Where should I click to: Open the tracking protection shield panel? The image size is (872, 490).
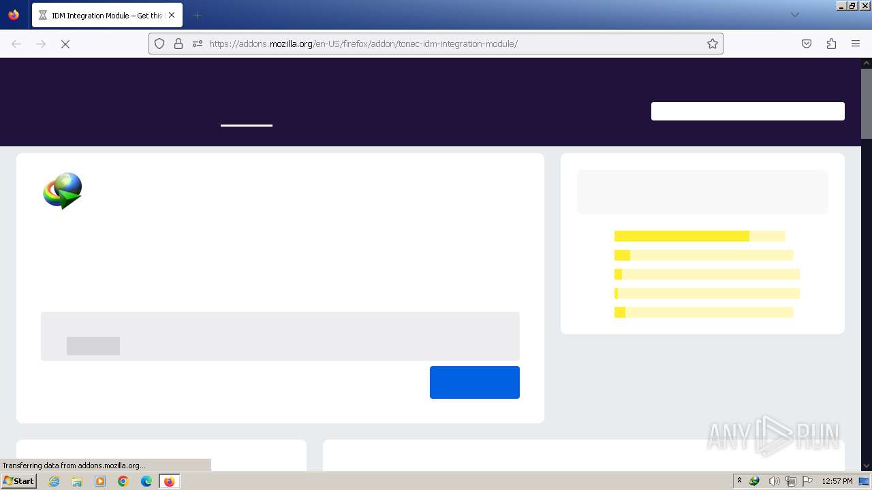point(159,44)
